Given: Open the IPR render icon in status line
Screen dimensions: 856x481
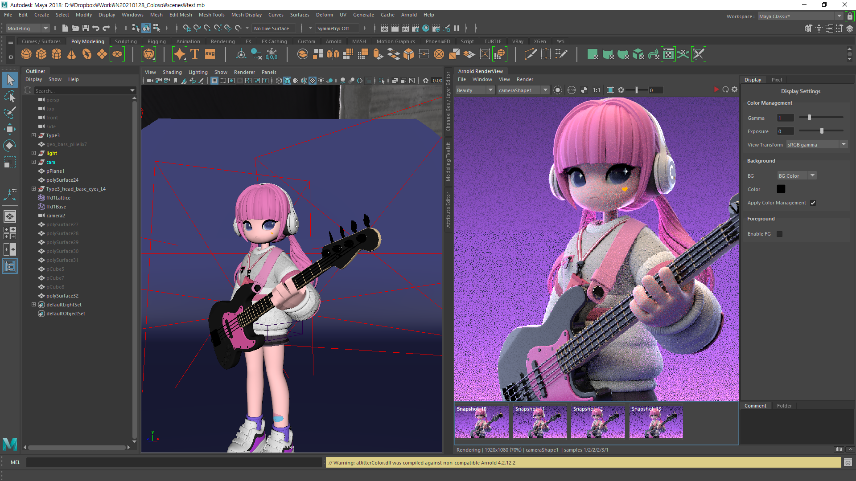Looking at the screenshot, I should (x=405, y=28).
